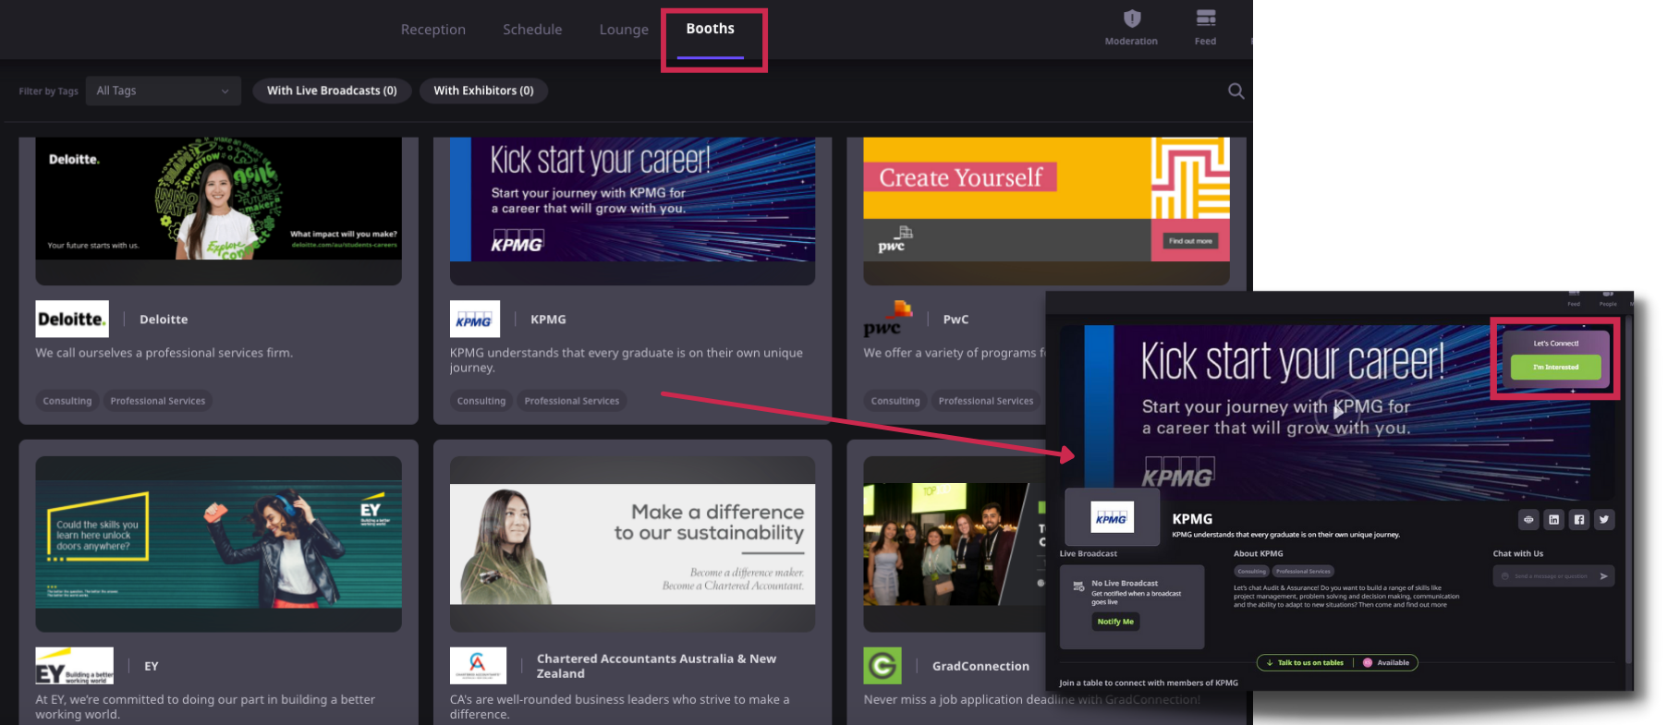Open the EY booth banner
This screenshot has width=1680, height=725.
point(218,545)
